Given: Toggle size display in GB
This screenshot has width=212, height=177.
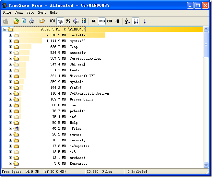Looking at the screenshot, I should (x=110, y=21).
